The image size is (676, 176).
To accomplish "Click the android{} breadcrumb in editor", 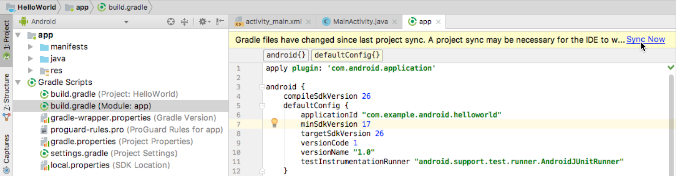I will pyautogui.click(x=286, y=55).
